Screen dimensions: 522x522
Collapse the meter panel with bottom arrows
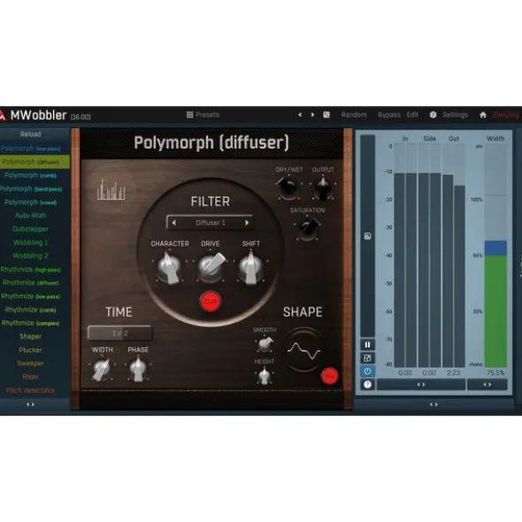(434, 405)
